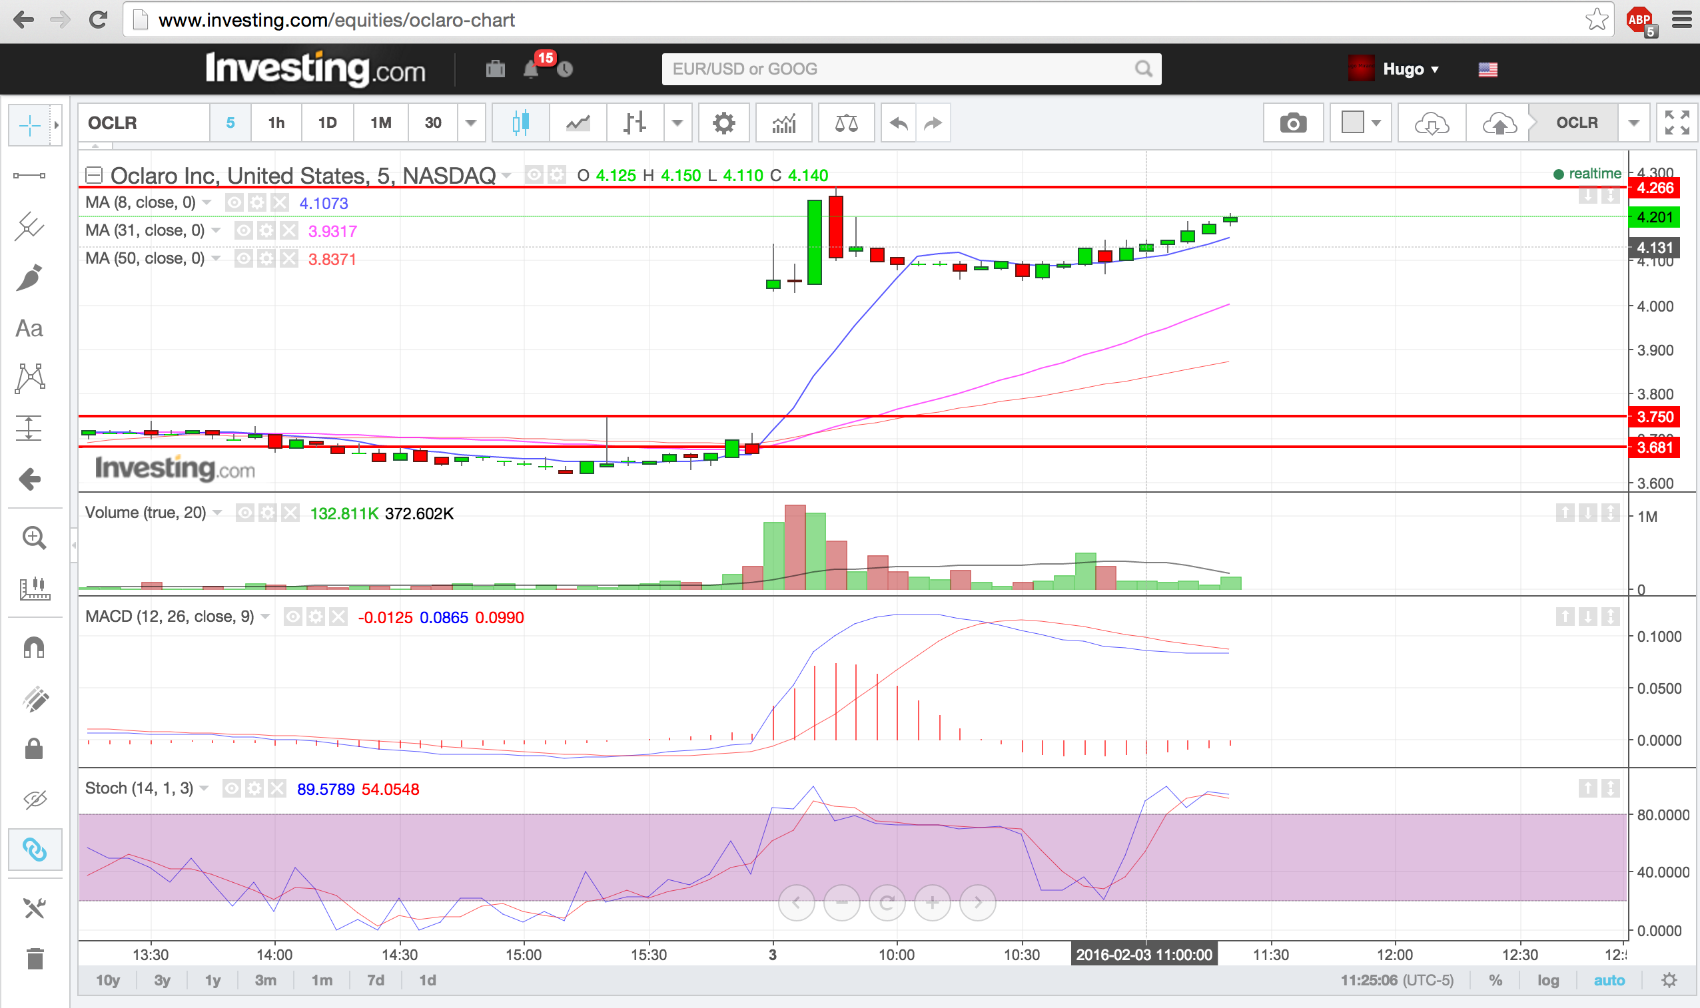
Task: Open the time interval dropdown arrow
Action: coord(471,123)
